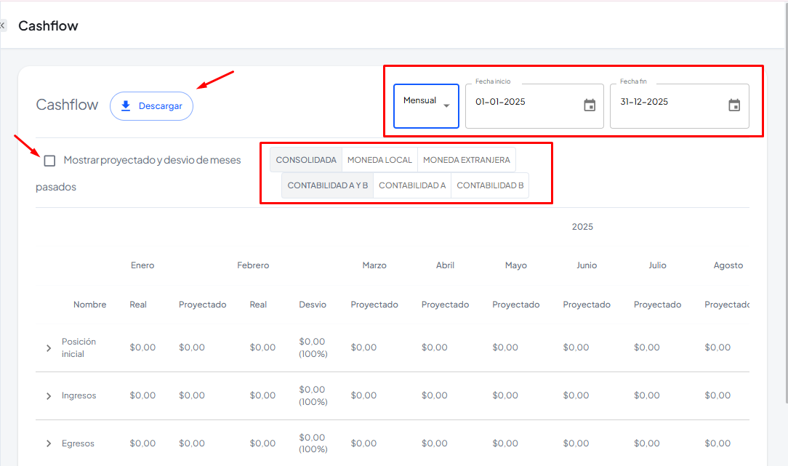Expand the Posición inicial row
This screenshot has width=788, height=466.
pos(49,348)
